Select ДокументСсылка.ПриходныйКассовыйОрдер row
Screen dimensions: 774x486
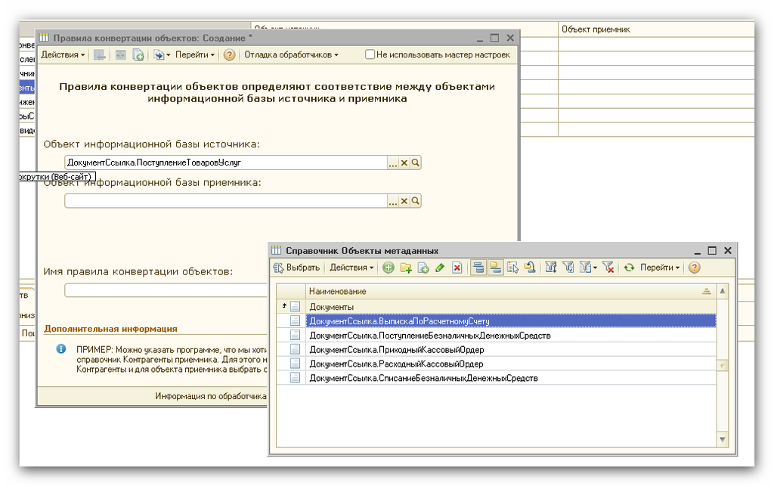pos(496,349)
